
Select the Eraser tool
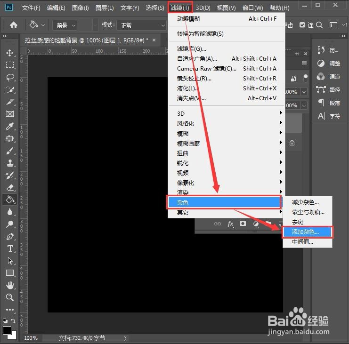click(x=10, y=187)
